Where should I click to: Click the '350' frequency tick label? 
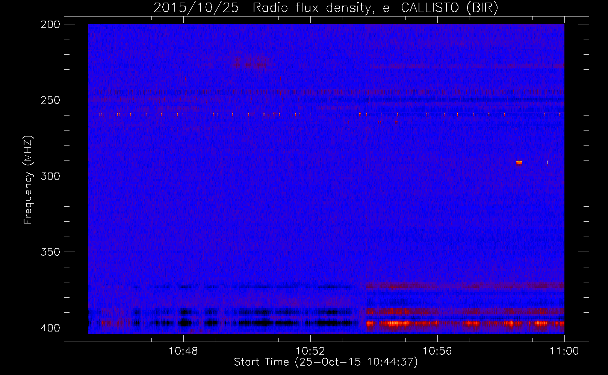pyautogui.click(x=50, y=252)
